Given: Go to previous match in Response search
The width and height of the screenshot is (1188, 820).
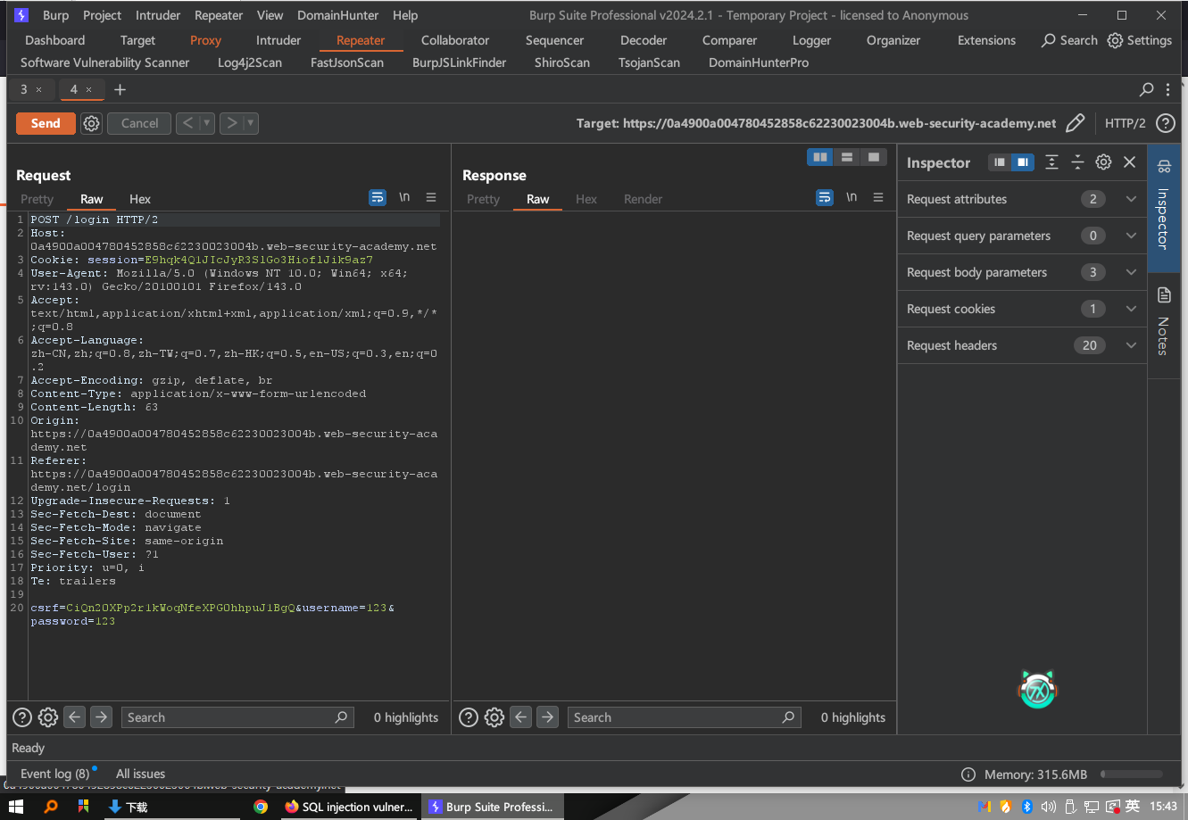Looking at the screenshot, I should click(521, 716).
